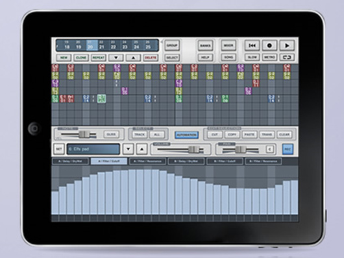Viewport: 344px width, 258px height.
Task: Open the A / Filter / Resonance tab
Action: (147, 161)
